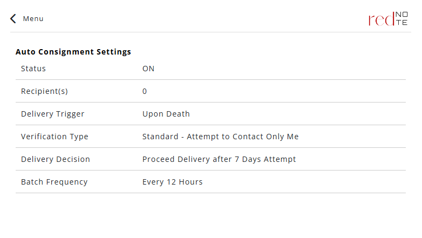The width and height of the screenshot is (422, 238).
Task: Choose Proceed Delivery after 7 Days Attempt
Action: point(219,159)
